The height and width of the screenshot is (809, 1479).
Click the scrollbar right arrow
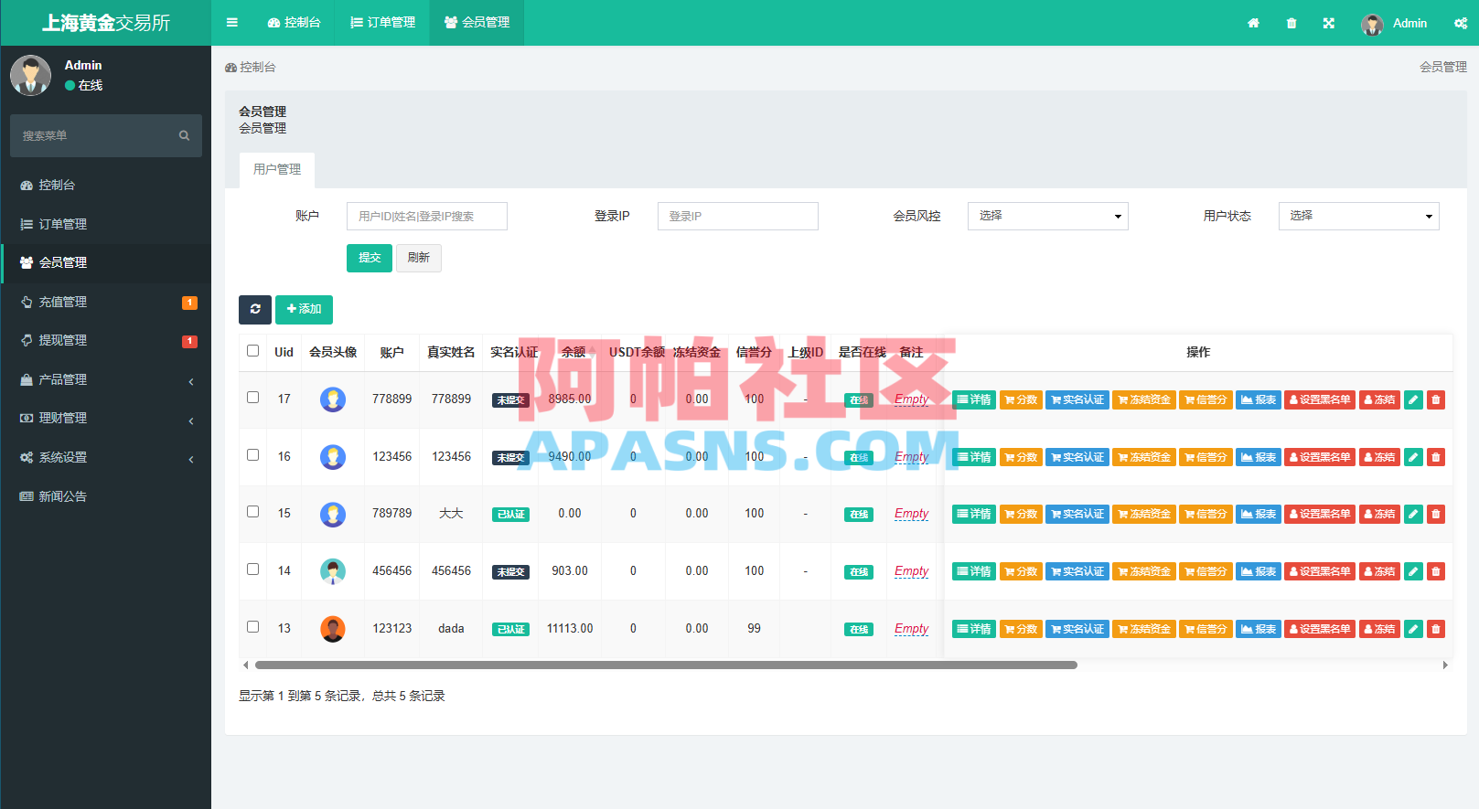pyautogui.click(x=1445, y=665)
